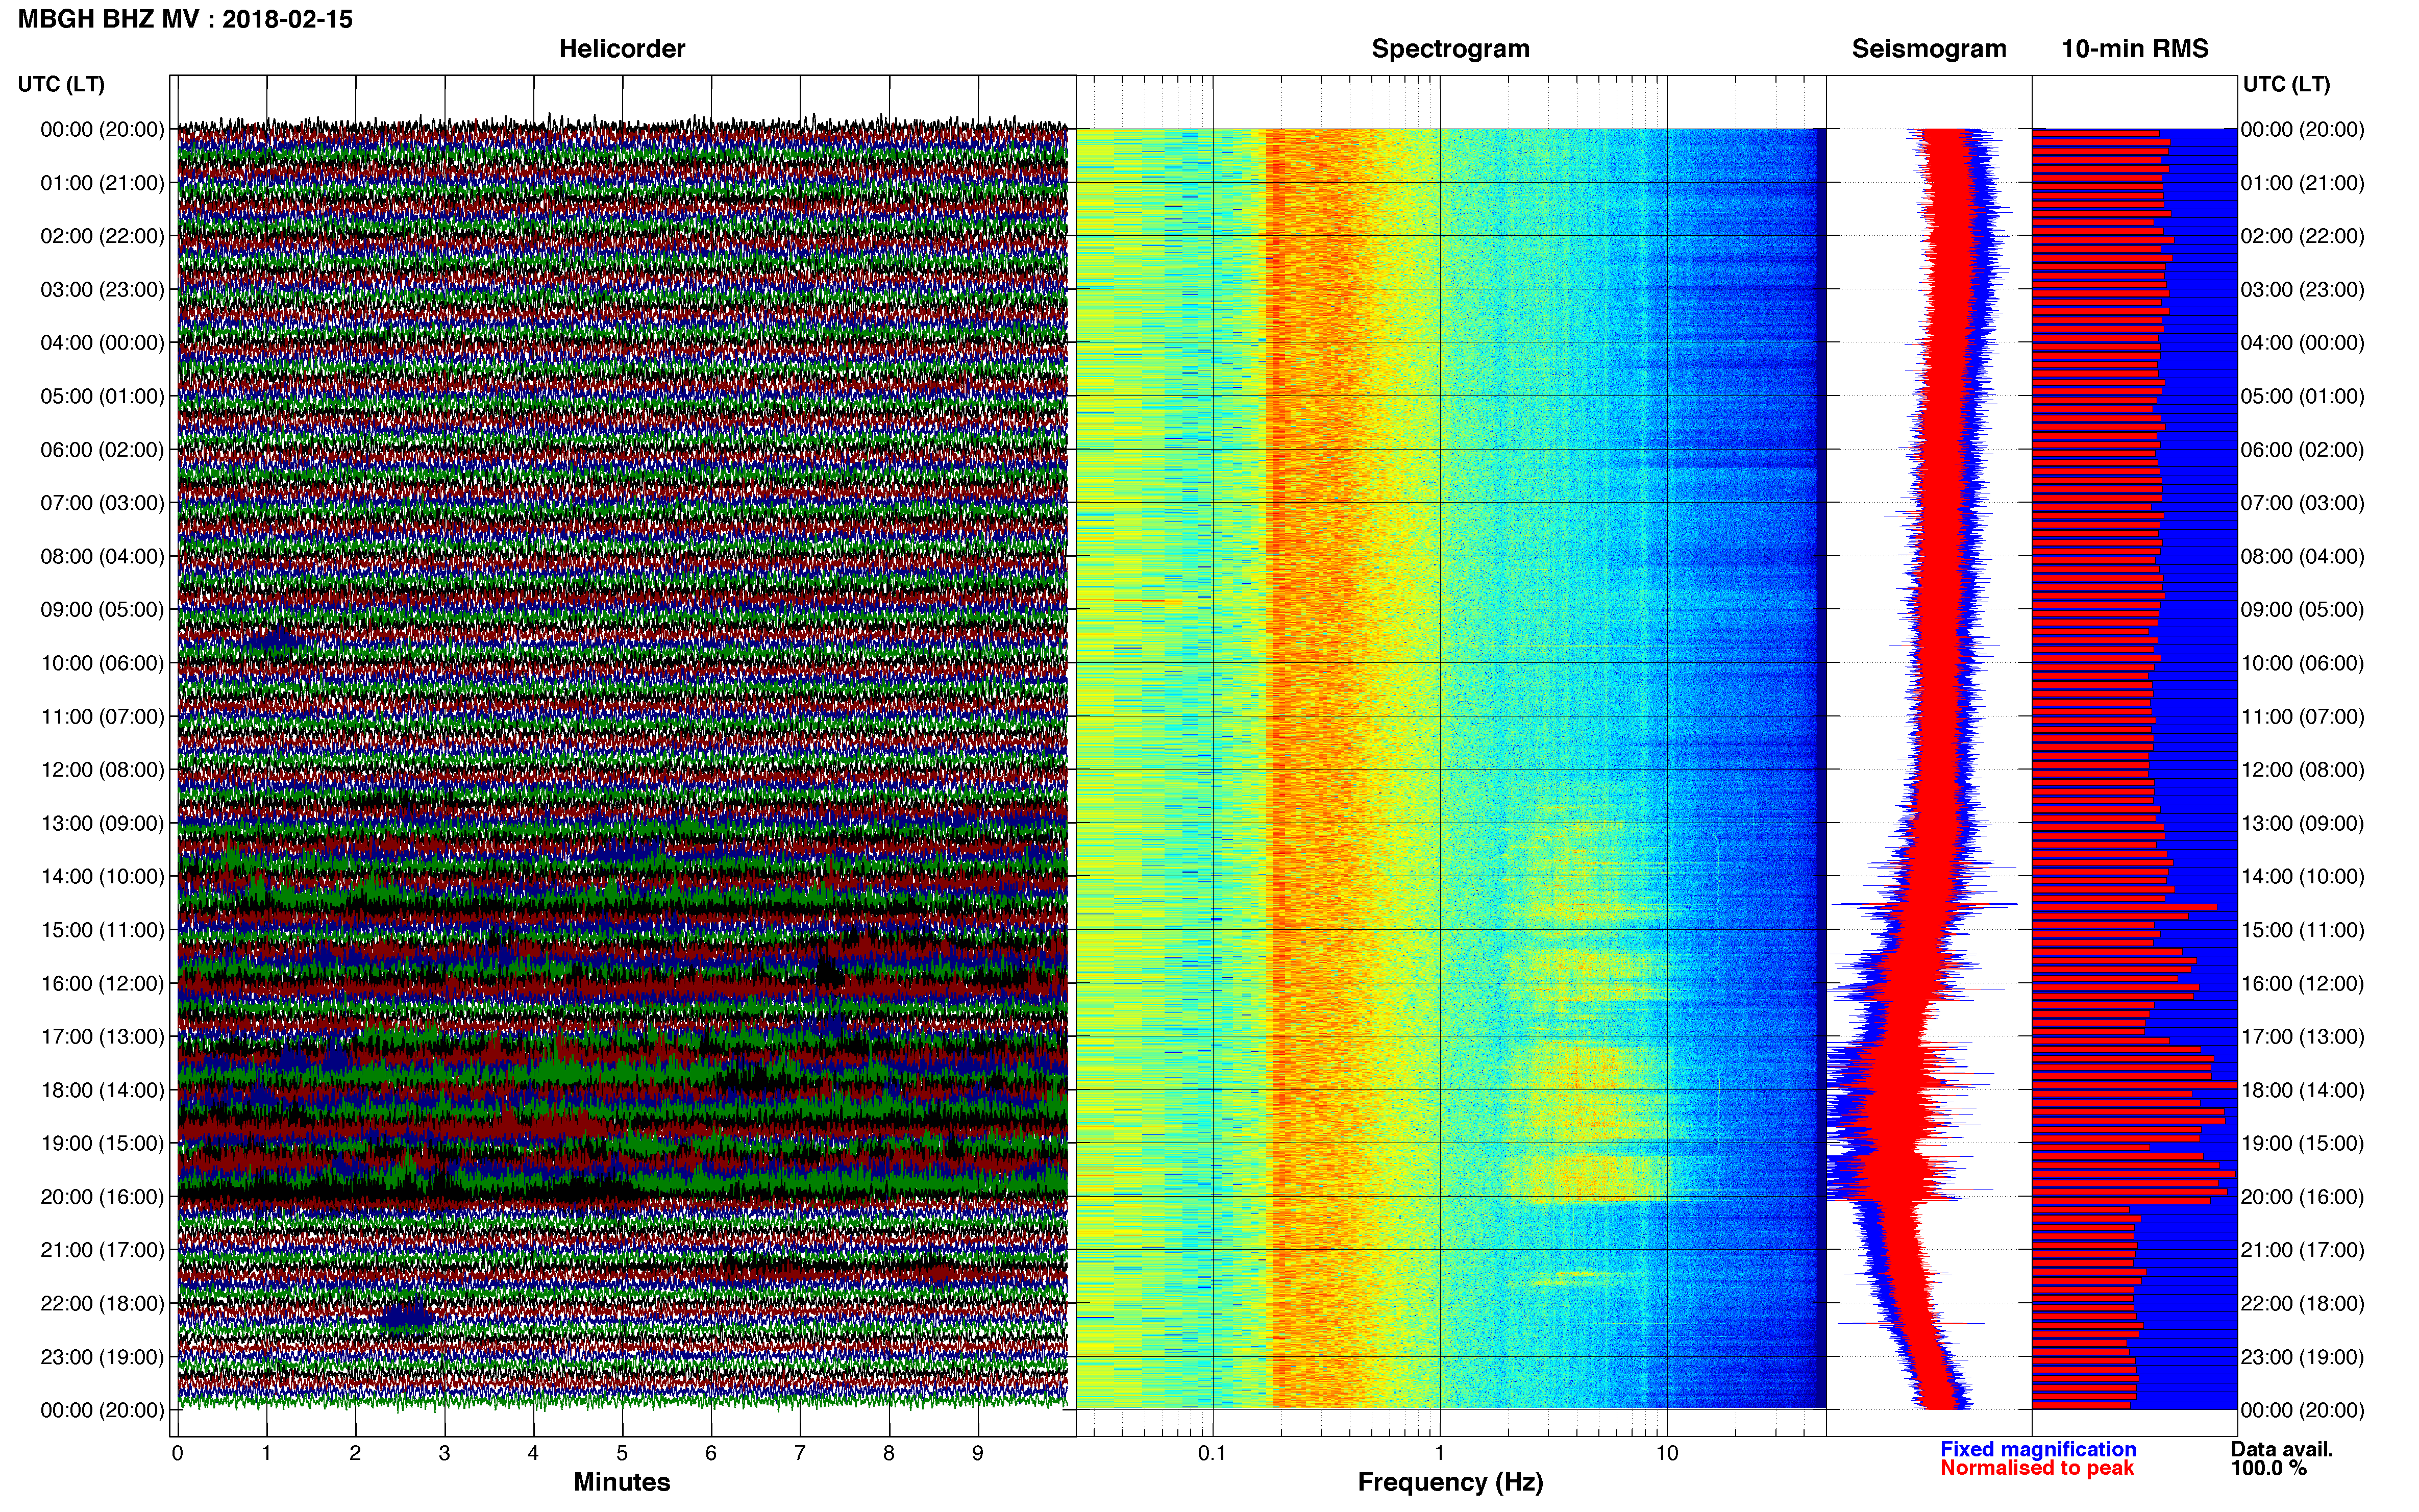The width and height of the screenshot is (2419, 1512).
Task: Click the left '07:00 (03:00)' time label
Action: [102, 502]
